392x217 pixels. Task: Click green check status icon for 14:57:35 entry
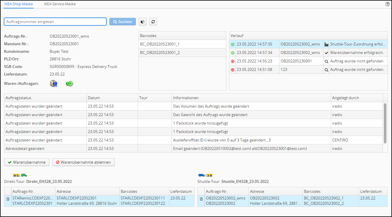[233, 44]
